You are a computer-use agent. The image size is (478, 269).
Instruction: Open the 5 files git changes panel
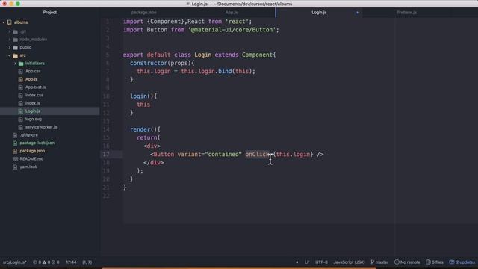pyautogui.click(x=435, y=262)
